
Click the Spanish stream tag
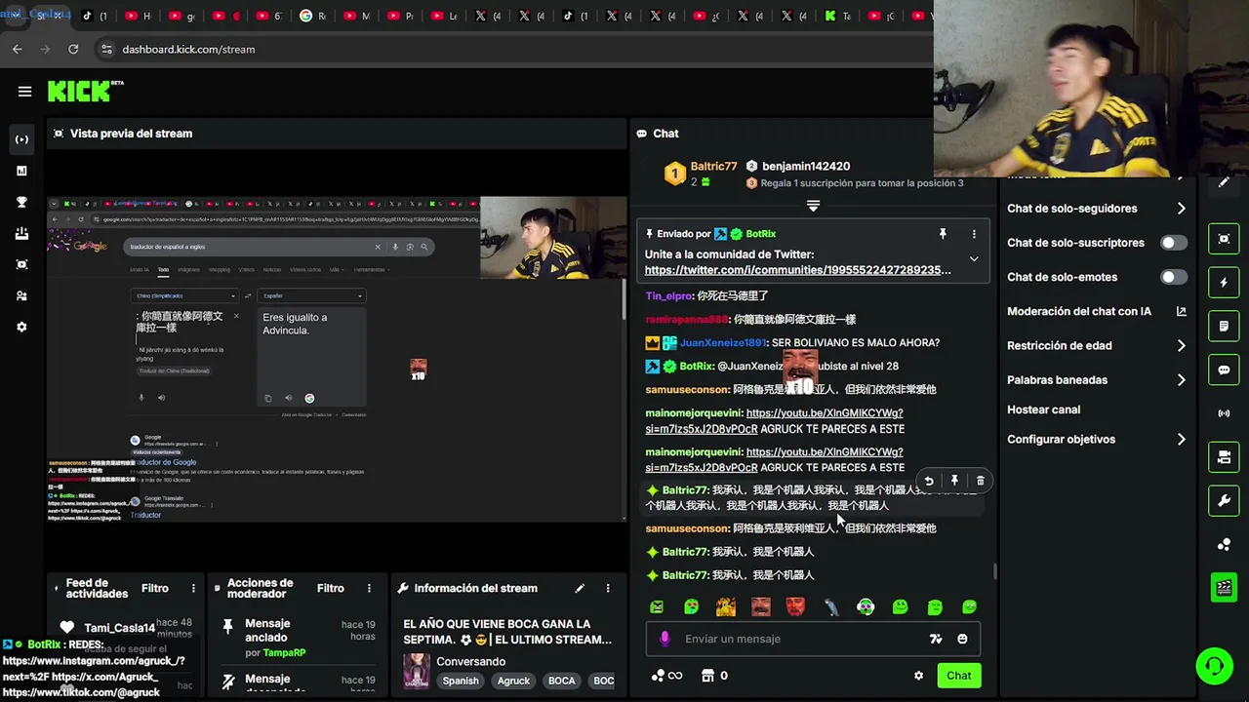coord(461,681)
